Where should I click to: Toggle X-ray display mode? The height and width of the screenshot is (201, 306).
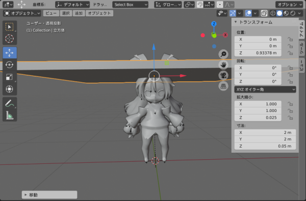(264, 13)
